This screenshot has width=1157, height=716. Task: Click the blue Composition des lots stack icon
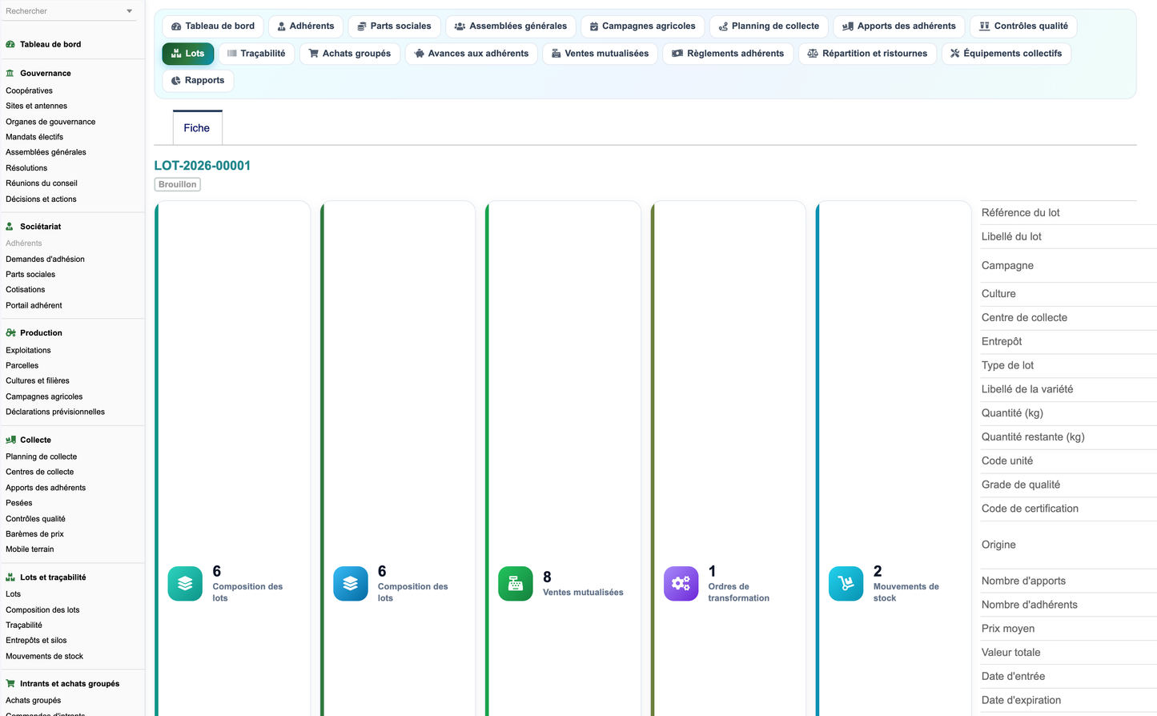[351, 584]
